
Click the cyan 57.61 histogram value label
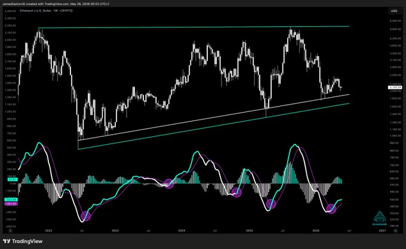click(13, 179)
